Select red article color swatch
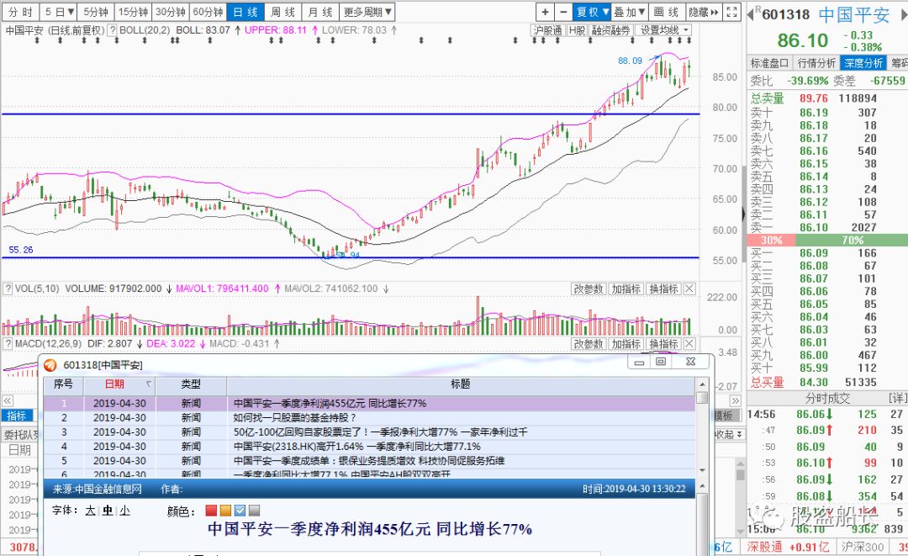This screenshot has width=908, height=556. click(211, 511)
